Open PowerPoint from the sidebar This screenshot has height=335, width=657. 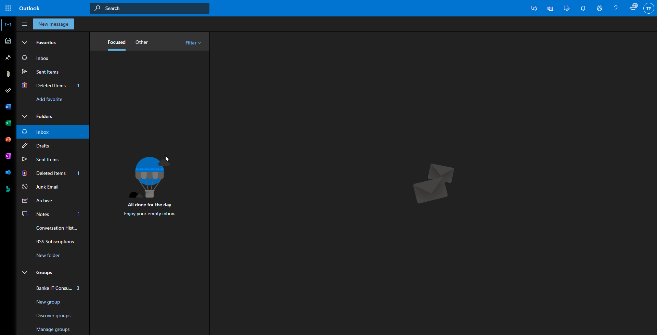(x=8, y=139)
